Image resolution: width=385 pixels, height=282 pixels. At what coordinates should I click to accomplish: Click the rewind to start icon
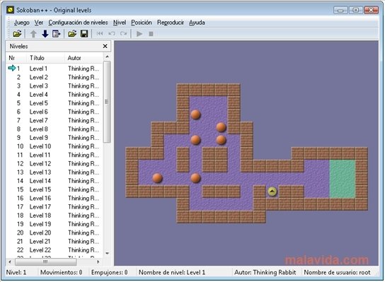[x=100, y=33]
